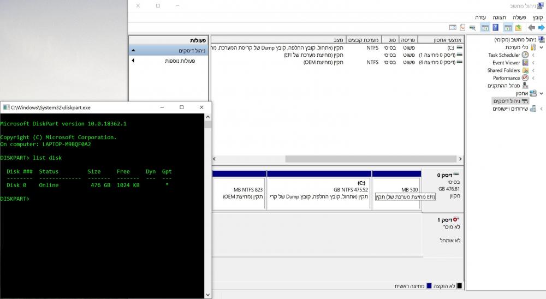546x299 pixels.
Task: Open the פעולה menu
Action: pos(519,17)
